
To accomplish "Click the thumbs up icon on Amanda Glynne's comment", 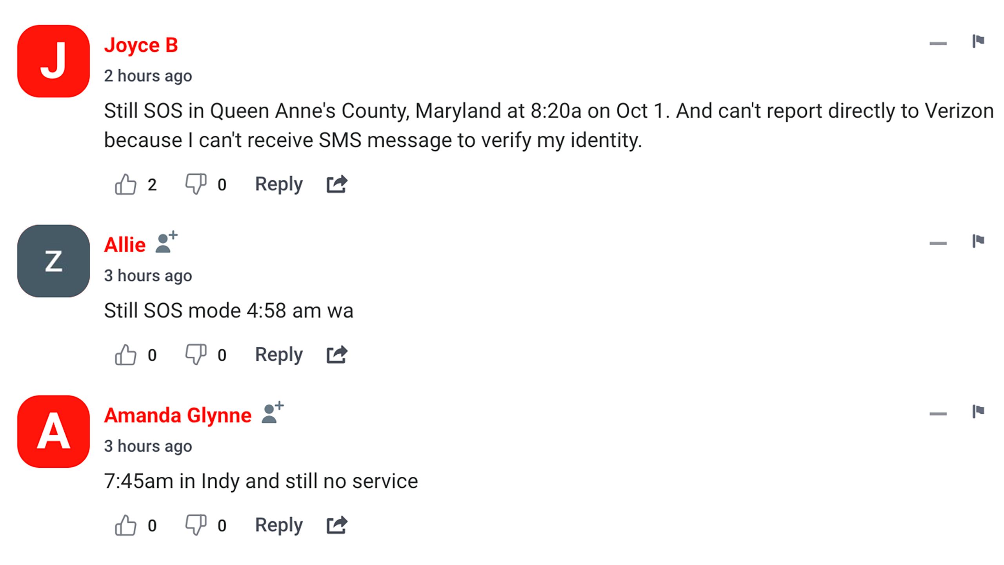I will 126,524.
